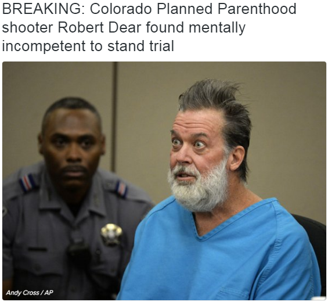Click "incompetent to stand trial" headline line
Image resolution: width=328 pixels, height=302 pixels.
click(x=88, y=46)
